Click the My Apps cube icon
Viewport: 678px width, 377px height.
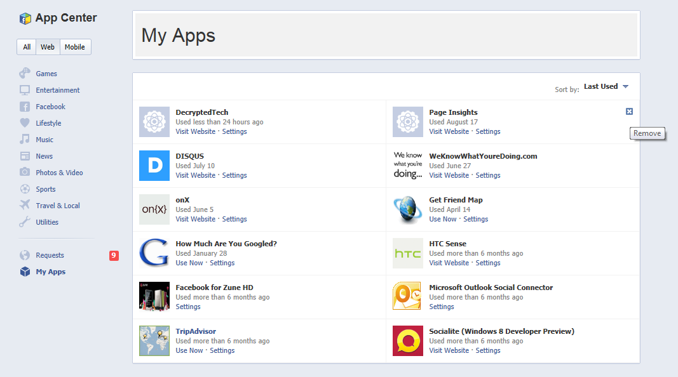25,272
